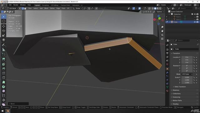The width and height of the screenshot is (200, 113).
Task: Click the pan hand icon in viewport
Action: click(162, 31)
